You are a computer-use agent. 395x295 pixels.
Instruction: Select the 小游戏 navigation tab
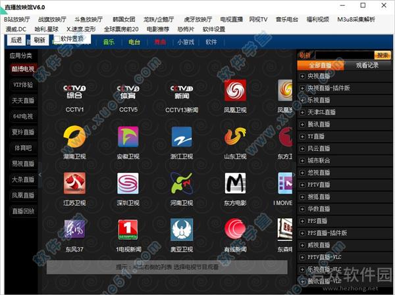[x=186, y=42]
